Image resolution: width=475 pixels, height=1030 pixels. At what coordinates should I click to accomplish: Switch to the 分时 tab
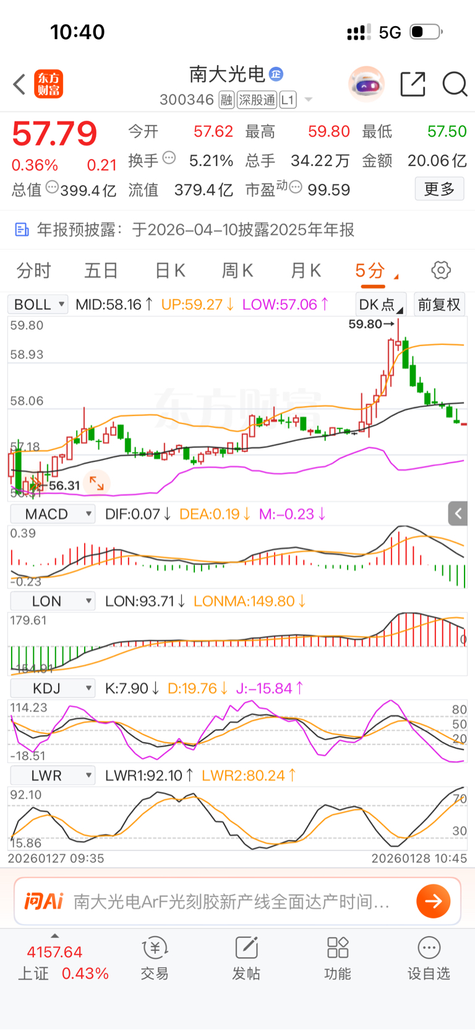tap(34, 271)
